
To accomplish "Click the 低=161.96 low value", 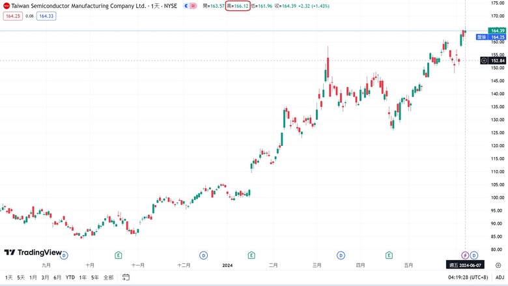I will pos(262,6).
